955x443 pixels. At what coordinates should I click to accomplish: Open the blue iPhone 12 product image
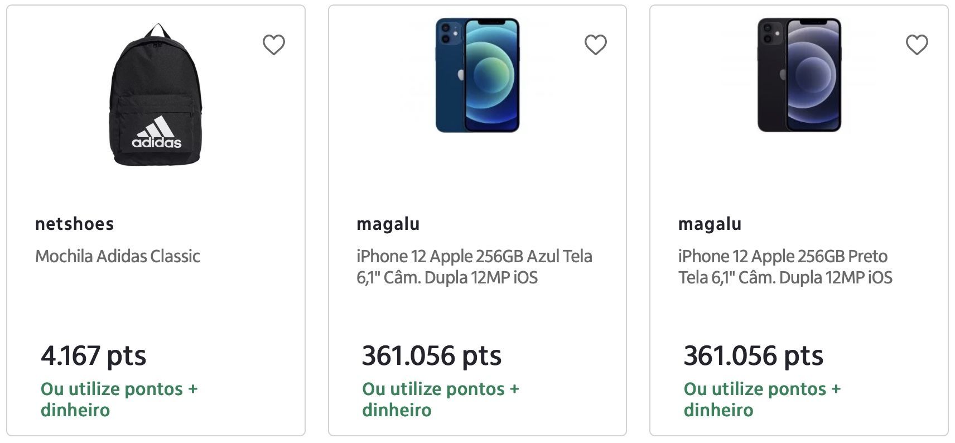pyautogui.click(x=478, y=75)
